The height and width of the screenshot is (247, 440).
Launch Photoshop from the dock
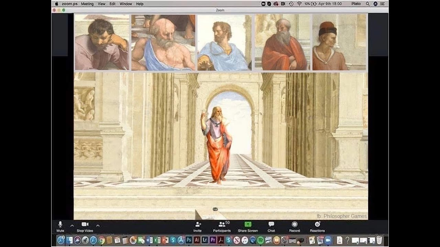(x=189, y=240)
